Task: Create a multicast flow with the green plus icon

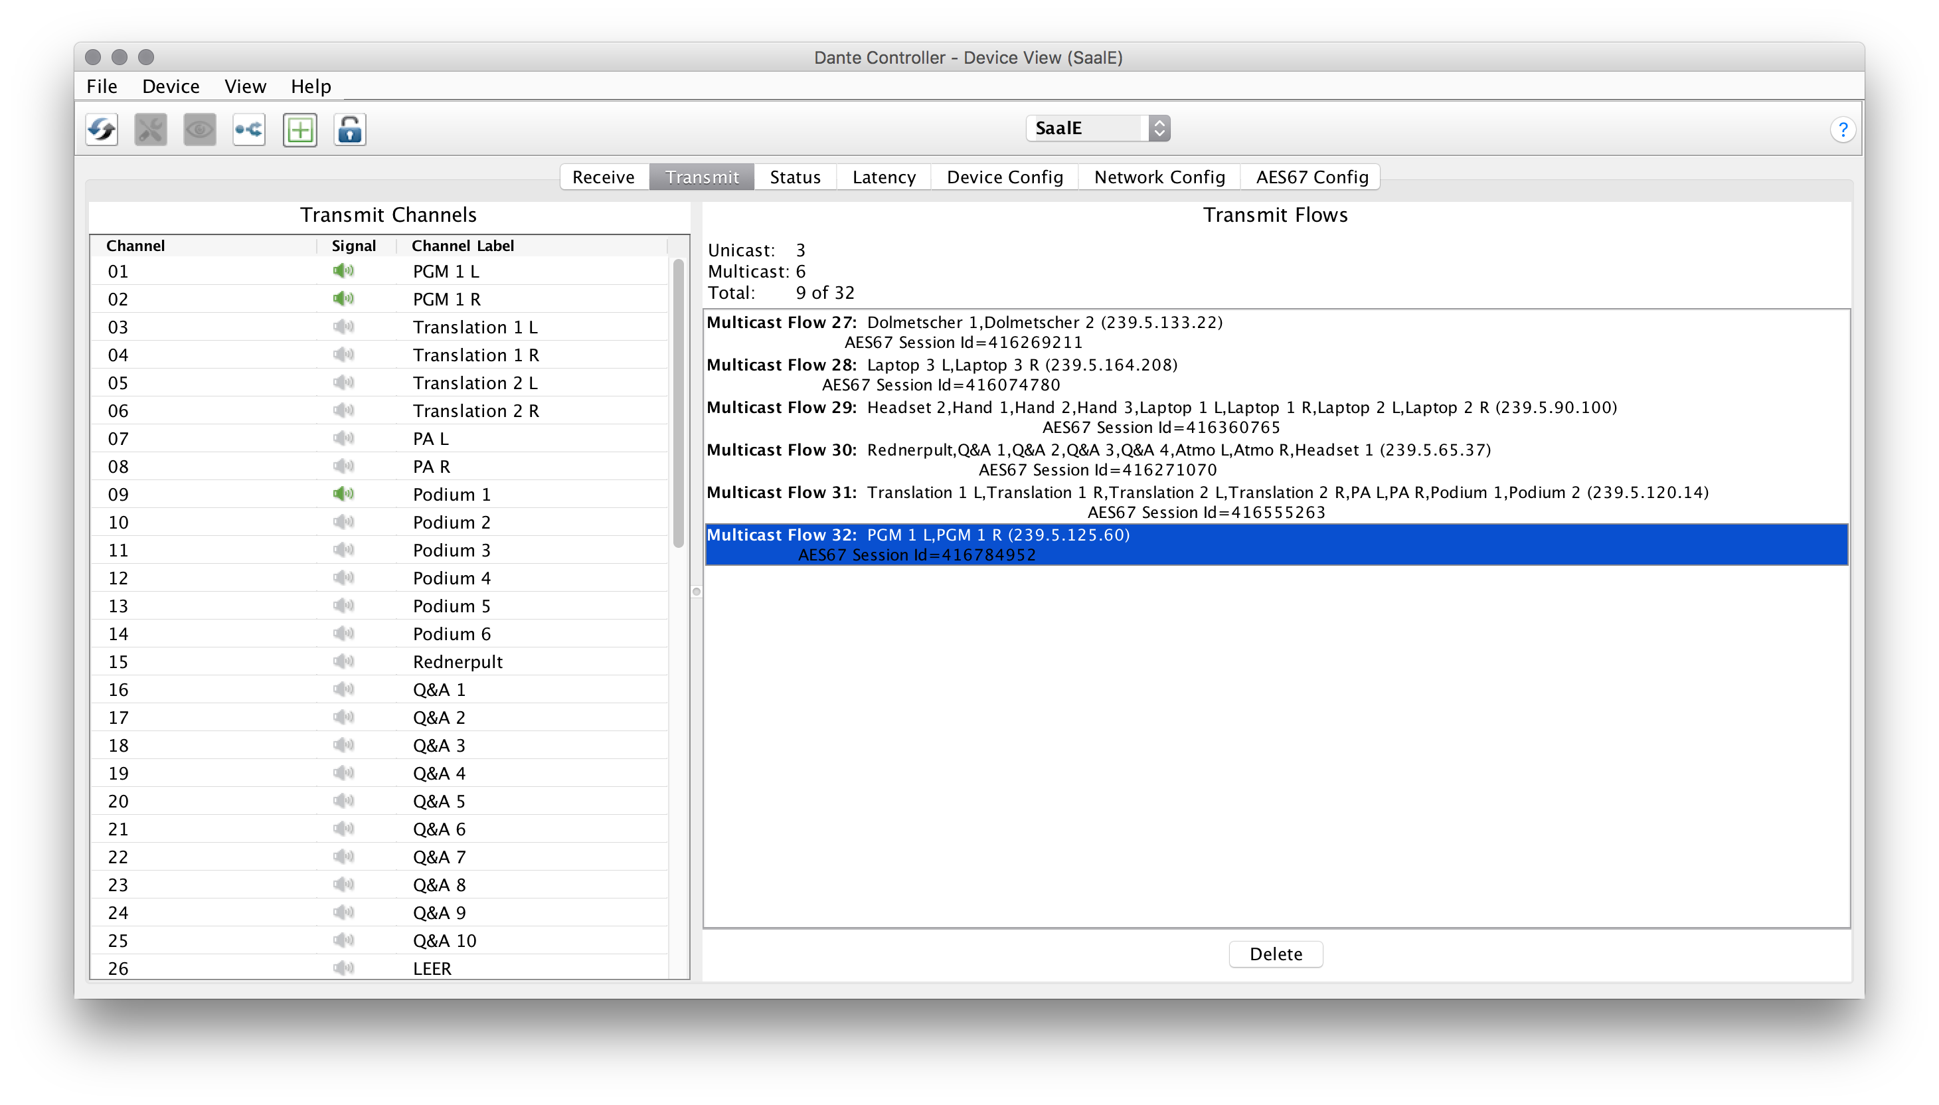Action: [x=299, y=129]
